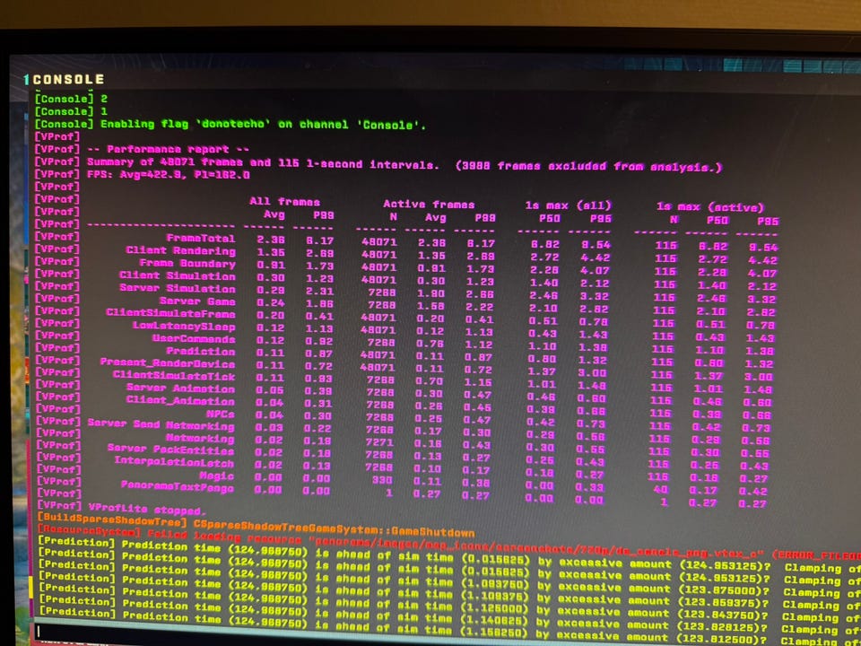The width and height of the screenshot is (861, 646).
Task: Click the 'Client Simulation' row label
Action: (x=178, y=275)
